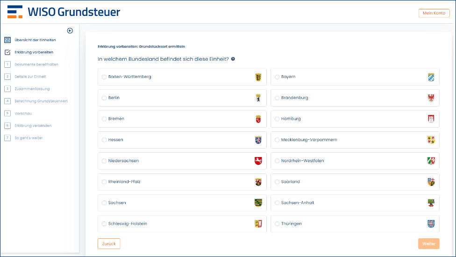This screenshot has width=456, height=257.
Task: Select Nordrhein-Westfalen radio button
Action: coord(277,161)
